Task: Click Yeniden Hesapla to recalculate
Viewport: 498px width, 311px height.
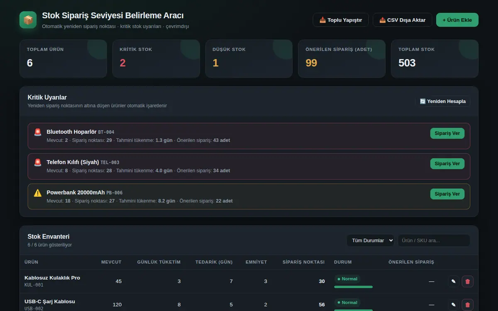Action: [443, 101]
